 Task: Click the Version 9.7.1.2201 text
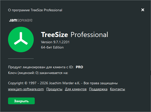tap(55, 42)
